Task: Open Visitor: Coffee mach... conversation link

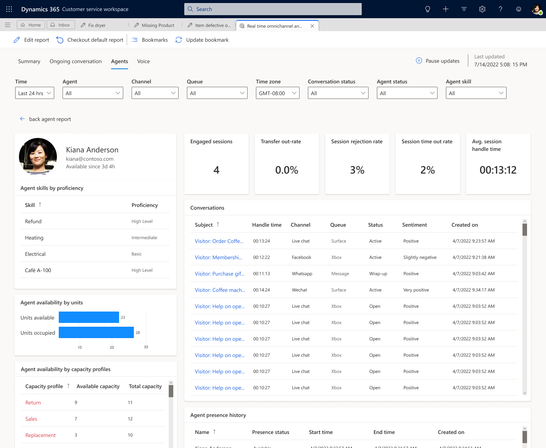Action: [x=220, y=290]
